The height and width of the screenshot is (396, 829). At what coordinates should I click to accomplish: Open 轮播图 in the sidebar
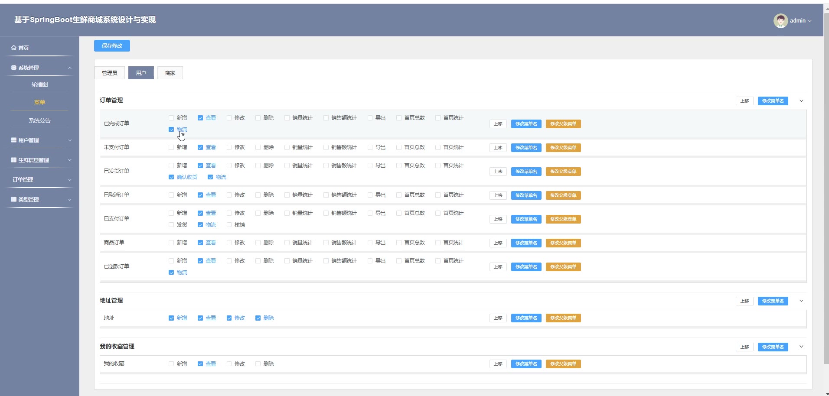(x=39, y=84)
